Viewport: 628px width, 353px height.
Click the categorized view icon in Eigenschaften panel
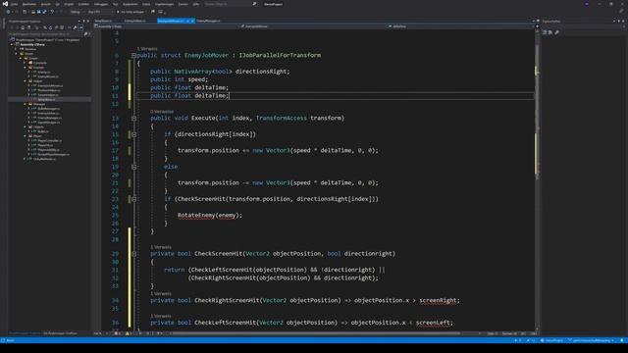[x=545, y=32]
